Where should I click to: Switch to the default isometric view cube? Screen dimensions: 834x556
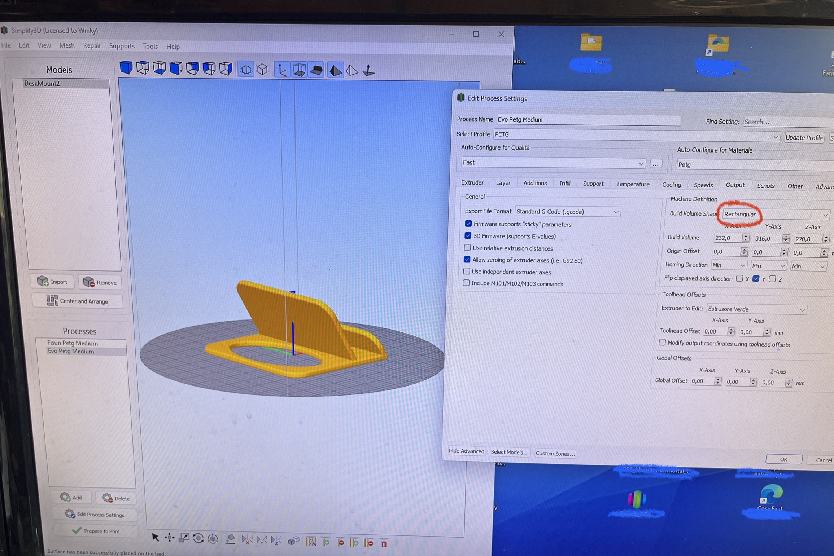(126, 67)
